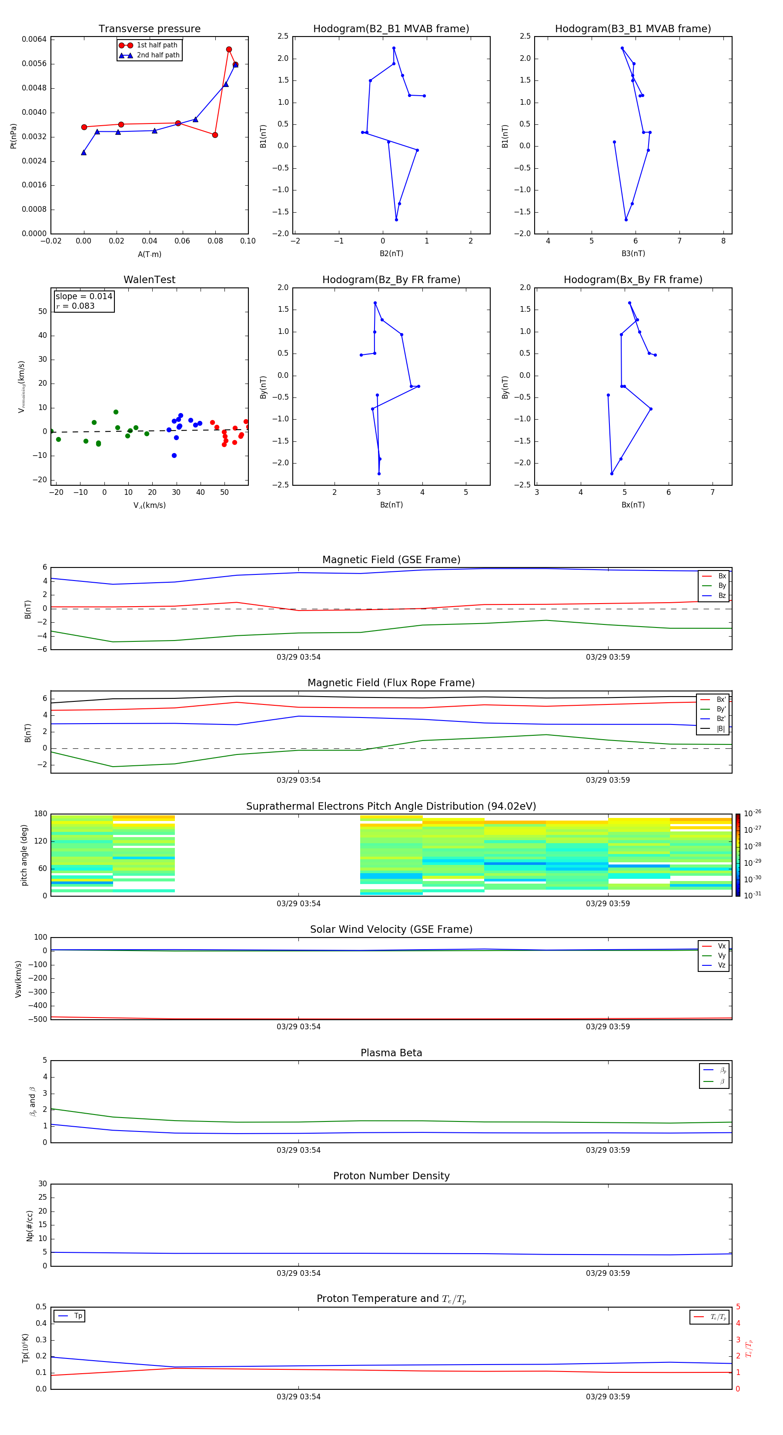Click 'Bz' in GSE magnetic field legend

click(722, 595)
